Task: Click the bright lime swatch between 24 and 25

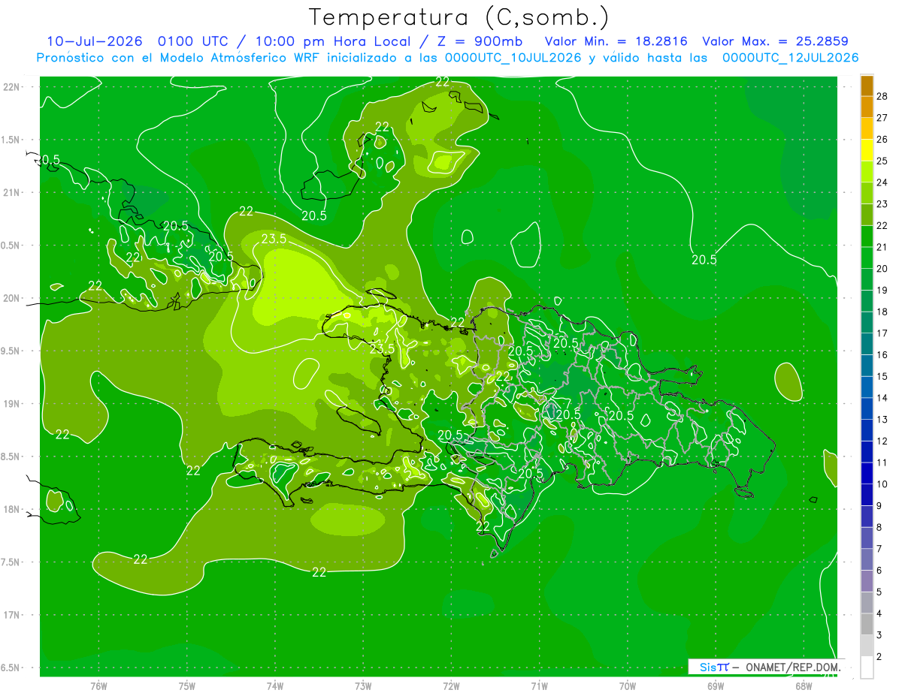Action: pyautogui.click(x=867, y=172)
